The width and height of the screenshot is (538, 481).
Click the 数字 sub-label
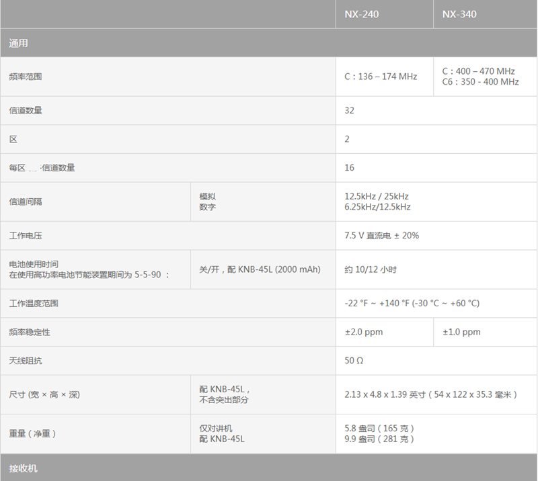click(x=207, y=207)
